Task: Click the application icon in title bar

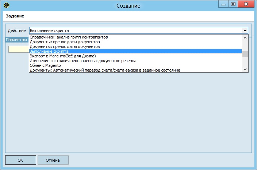Action: [7, 5]
